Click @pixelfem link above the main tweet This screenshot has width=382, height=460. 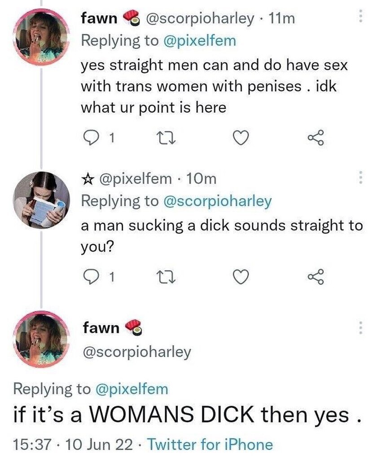tap(132, 389)
